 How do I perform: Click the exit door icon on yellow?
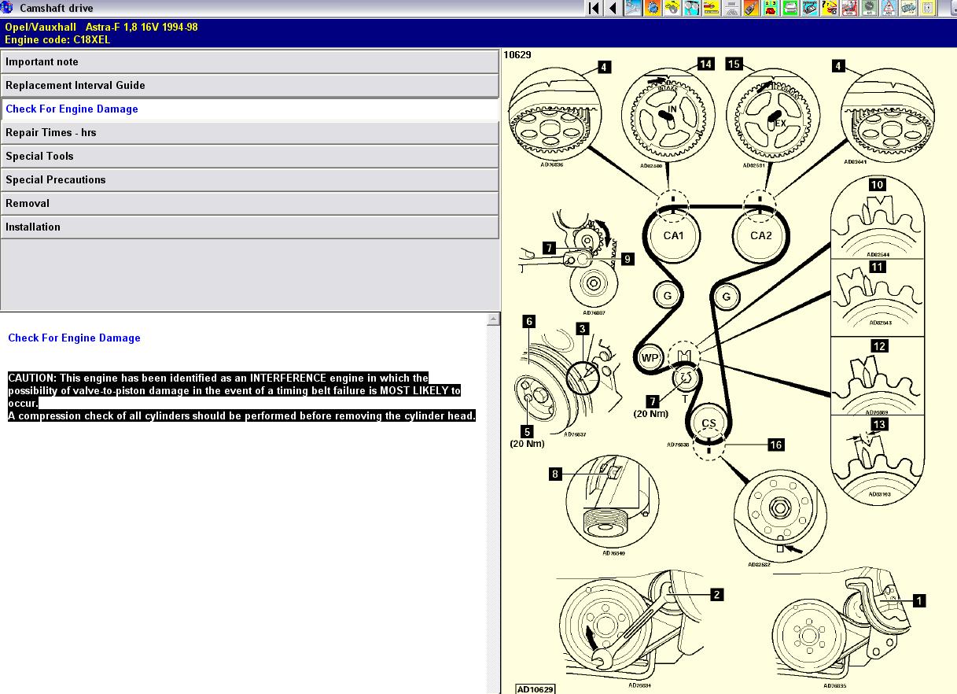tap(927, 8)
